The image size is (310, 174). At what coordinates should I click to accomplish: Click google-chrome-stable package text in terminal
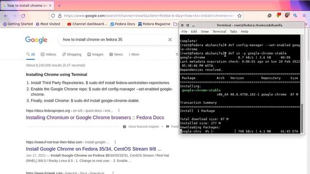coord(201,90)
